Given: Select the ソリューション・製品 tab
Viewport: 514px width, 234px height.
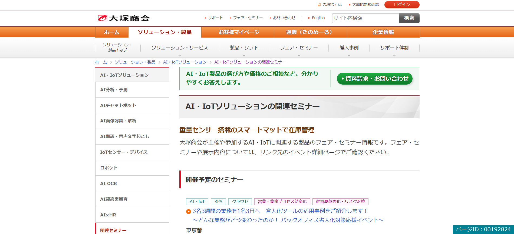Looking at the screenshot, I should tap(165, 32).
